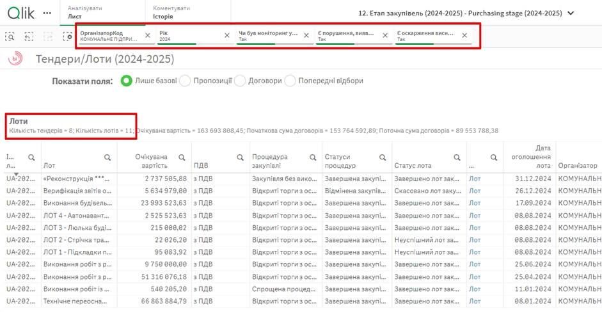Choose the Попередні відбори radio option
602x320 pixels.
click(x=290, y=81)
